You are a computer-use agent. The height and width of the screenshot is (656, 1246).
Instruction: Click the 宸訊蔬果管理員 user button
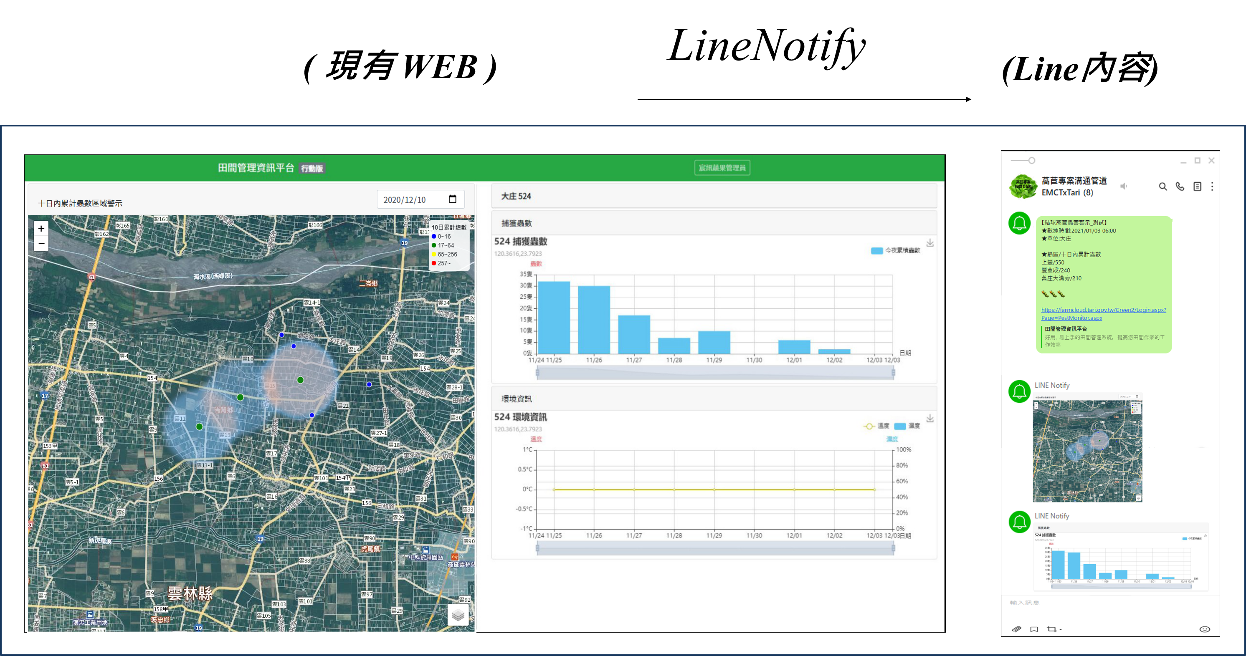coord(722,168)
